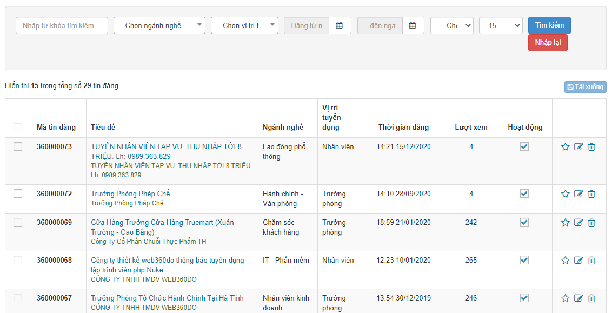
Task: Click the 'Đăng từ n' date field
Action: point(307,25)
